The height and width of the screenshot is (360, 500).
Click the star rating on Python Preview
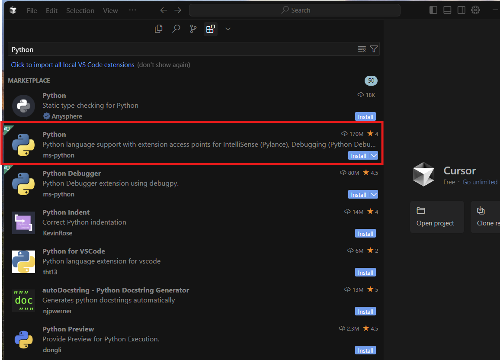[x=371, y=328]
